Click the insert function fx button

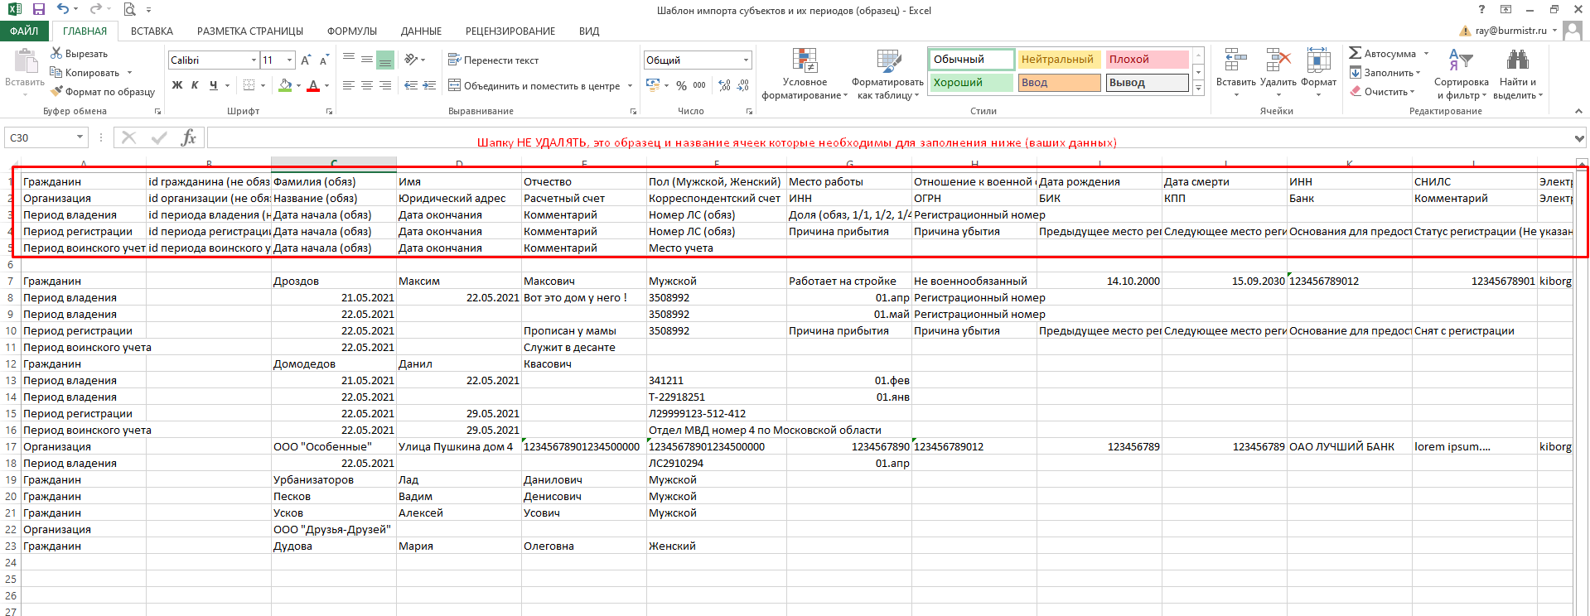(x=189, y=137)
